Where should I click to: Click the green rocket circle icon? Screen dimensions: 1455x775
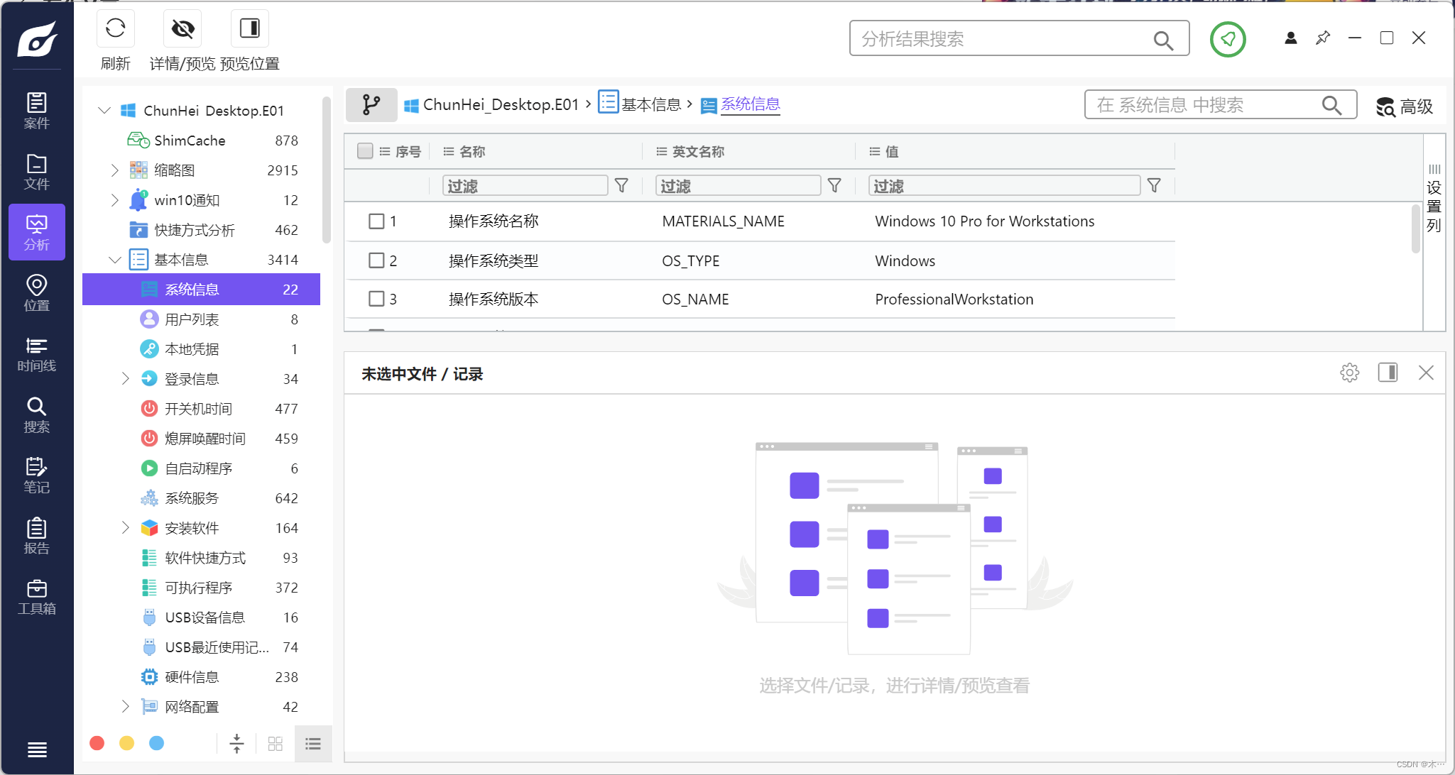[1227, 39]
